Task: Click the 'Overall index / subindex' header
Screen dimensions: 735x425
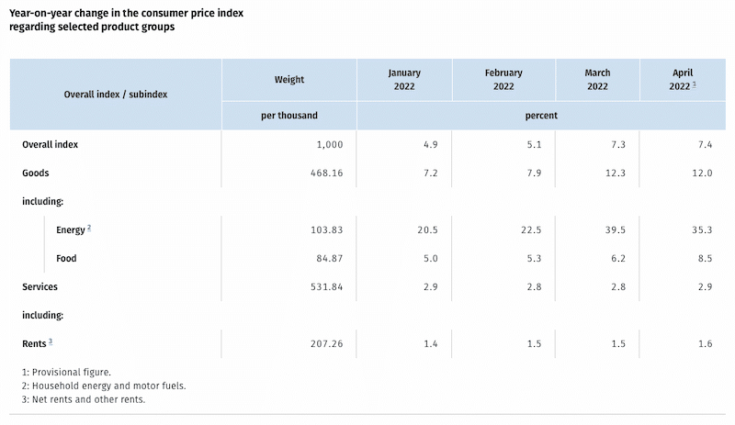Action: (x=116, y=94)
